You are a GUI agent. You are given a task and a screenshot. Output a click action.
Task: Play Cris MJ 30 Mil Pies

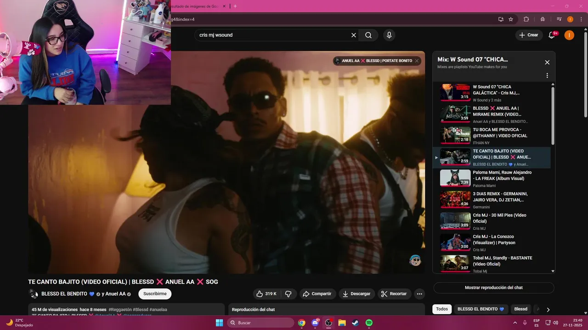pos(492,221)
